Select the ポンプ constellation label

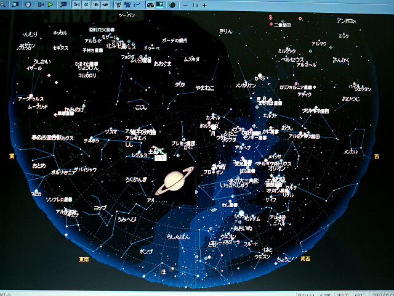coord(146,252)
